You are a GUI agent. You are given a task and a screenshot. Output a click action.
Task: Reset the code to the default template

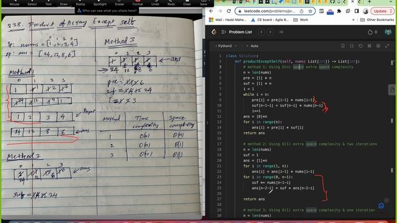[x=360, y=46]
